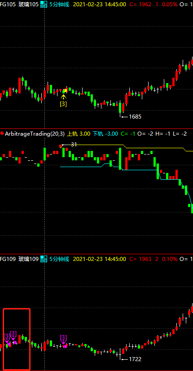The width and height of the screenshot is (193, 371).
Task: Click the grid icon next to 玻璃105
Action: click(x=44, y=4)
